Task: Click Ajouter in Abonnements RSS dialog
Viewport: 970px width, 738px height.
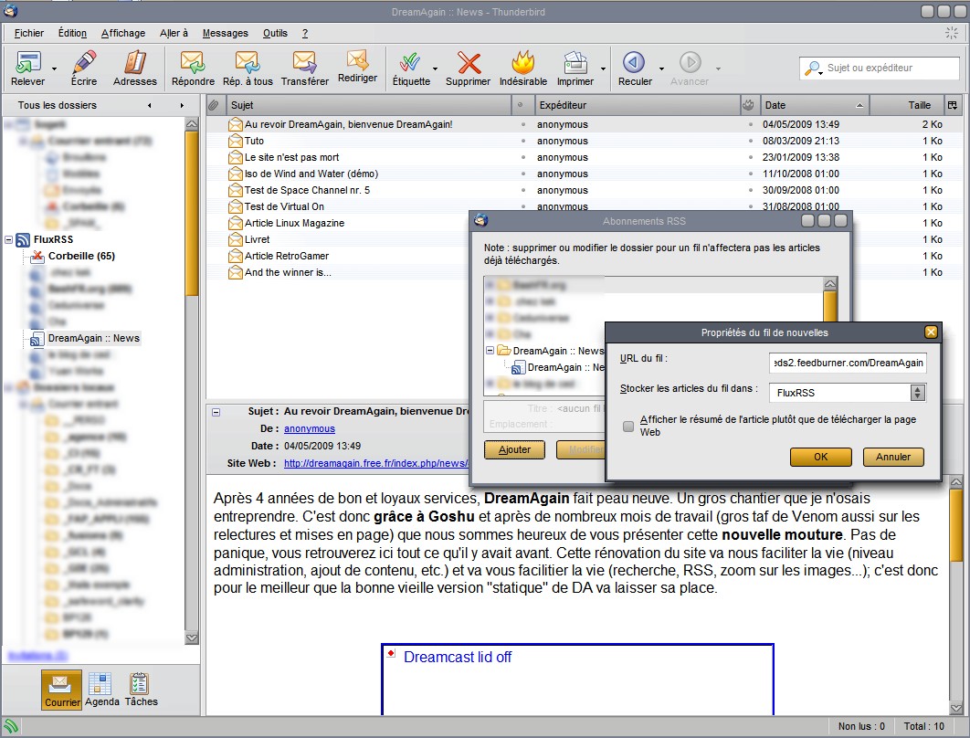Action: coord(515,449)
